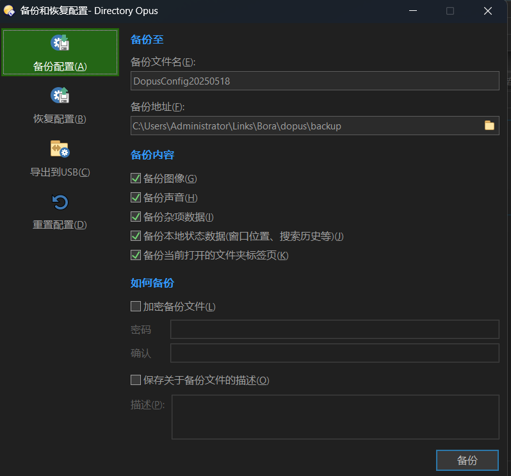Click the 备份配置(A) tab label

coord(60,67)
